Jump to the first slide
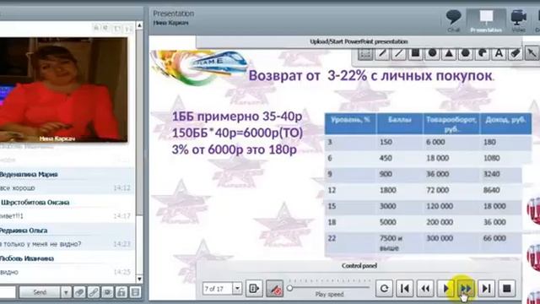The image size is (540, 304). click(x=405, y=288)
